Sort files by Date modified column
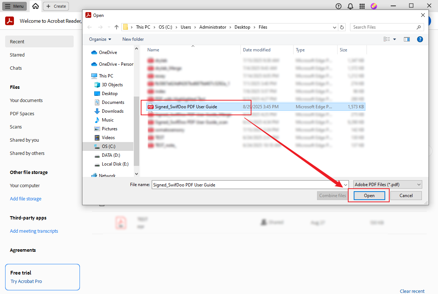 tap(257, 50)
